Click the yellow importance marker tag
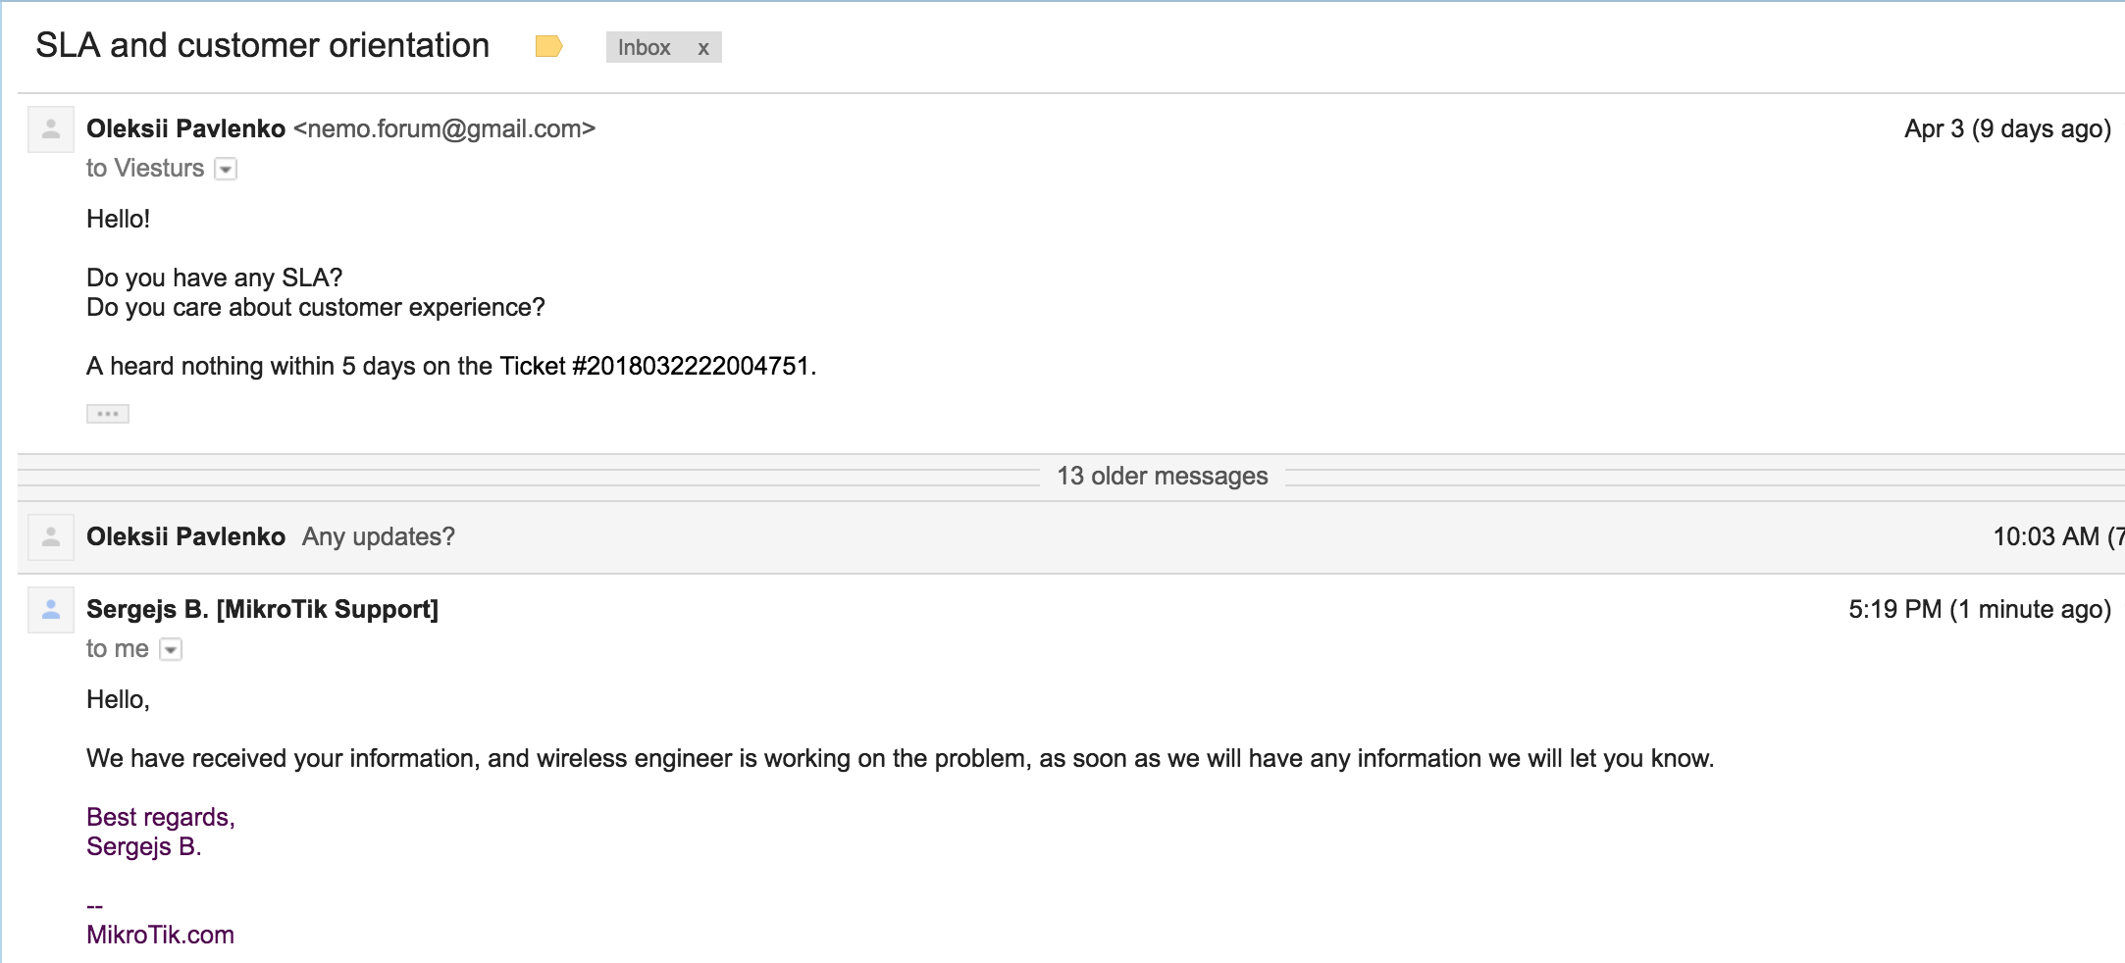 click(x=548, y=46)
